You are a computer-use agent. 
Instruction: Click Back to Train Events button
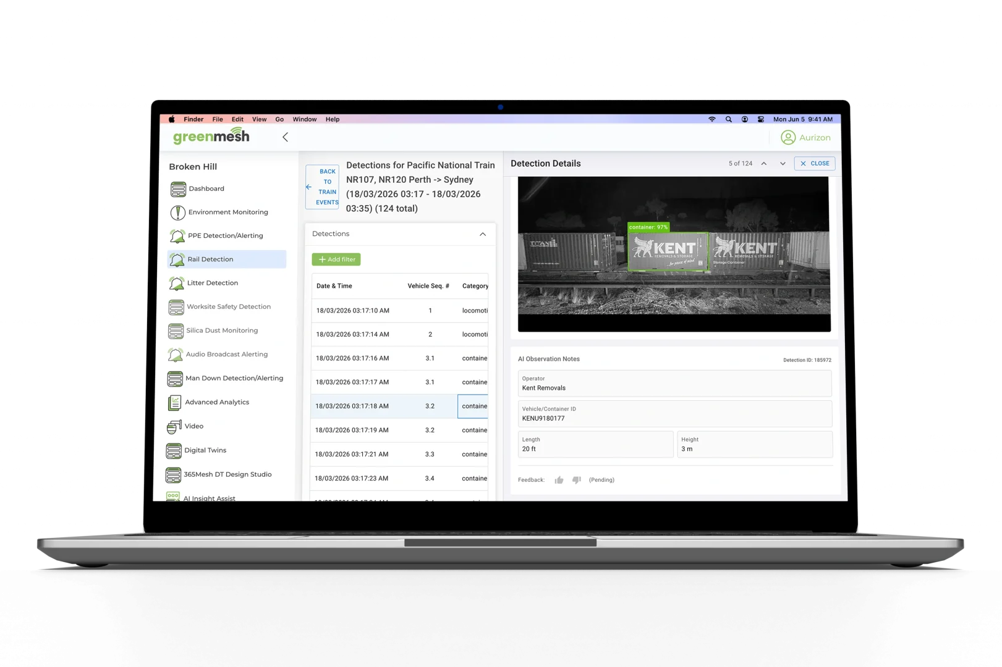[x=323, y=187]
